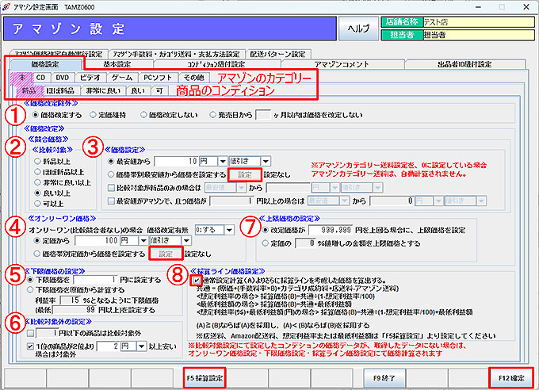Click the 最低 円以上 field showing 99

pos(74,309)
